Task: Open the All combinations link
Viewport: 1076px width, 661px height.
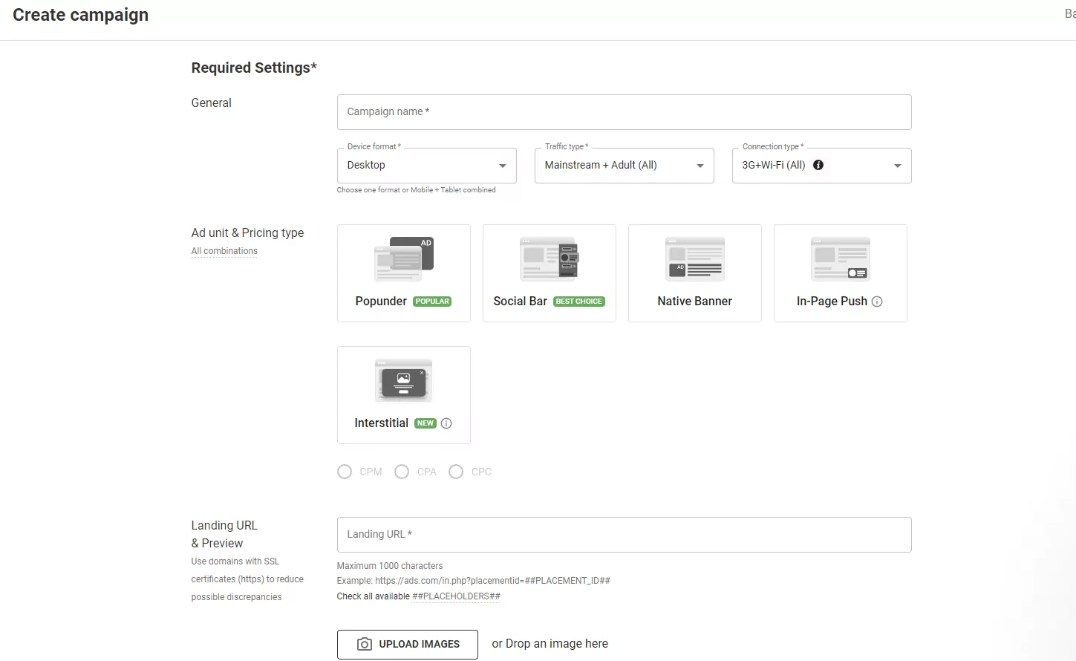Action: [224, 250]
